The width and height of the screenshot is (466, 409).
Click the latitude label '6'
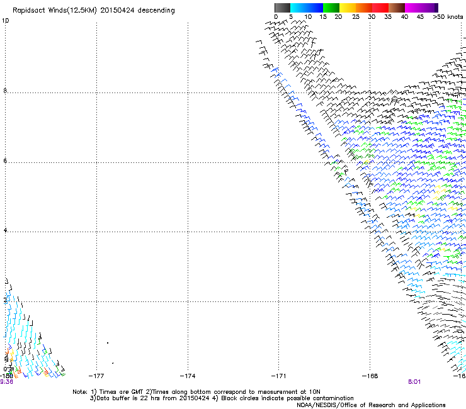[5, 160]
